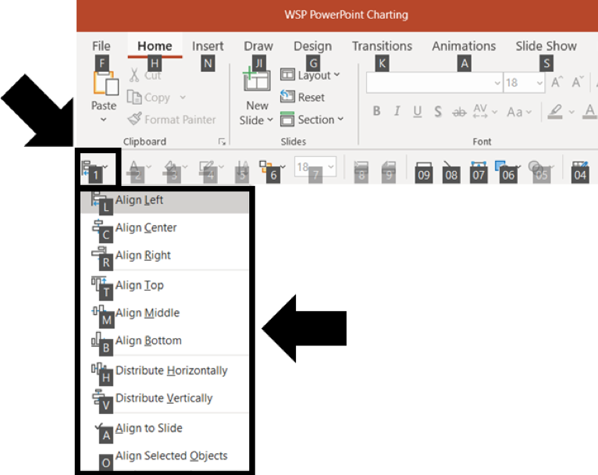Switch to the Transitions tab
The height and width of the screenshot is (475, 598).
pos(382,46)
